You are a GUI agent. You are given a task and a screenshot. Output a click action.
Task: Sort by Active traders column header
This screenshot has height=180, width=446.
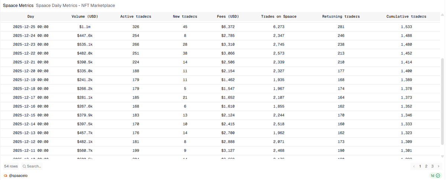tap(136, 16)
